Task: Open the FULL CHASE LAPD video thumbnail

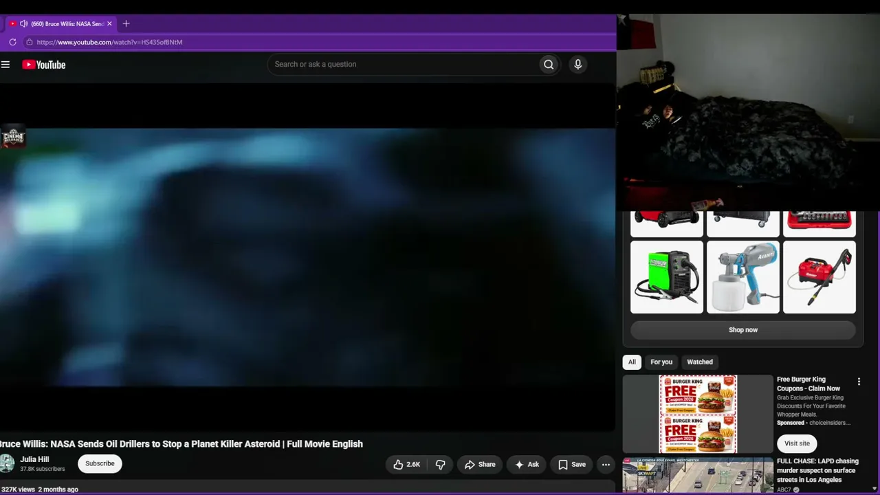Action: click(x=698, y=475)
